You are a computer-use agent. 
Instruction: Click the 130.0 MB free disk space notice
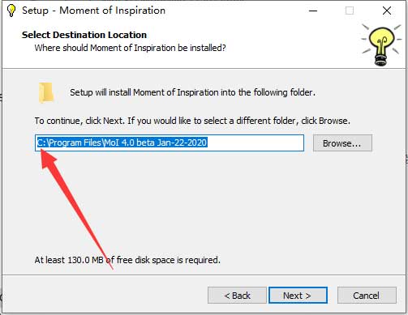(127, 260)
